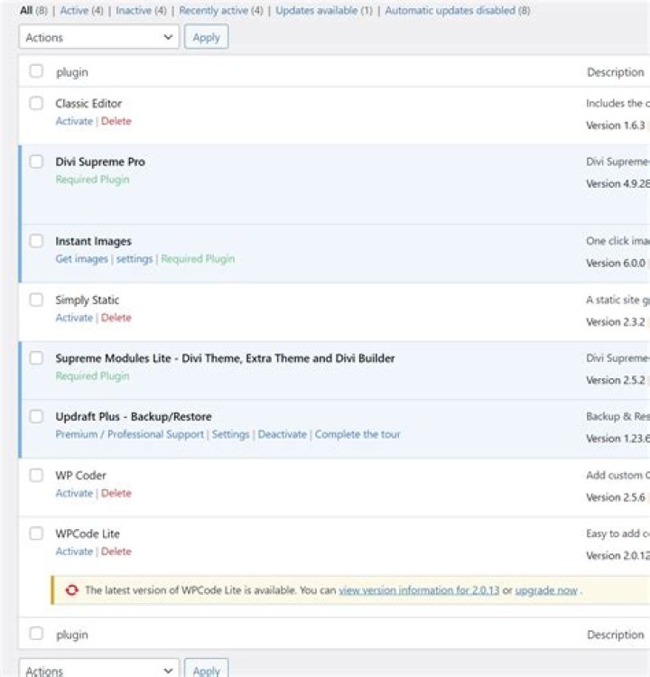The image size is (650, 677).
Task: Click the WPCode Lite update notice refresh icon
Action: click(x=71, y=589)
